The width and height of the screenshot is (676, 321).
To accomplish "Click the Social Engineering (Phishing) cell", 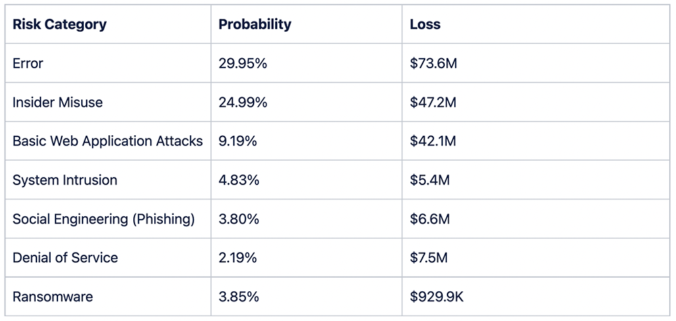I will click(x=103, y=219).
